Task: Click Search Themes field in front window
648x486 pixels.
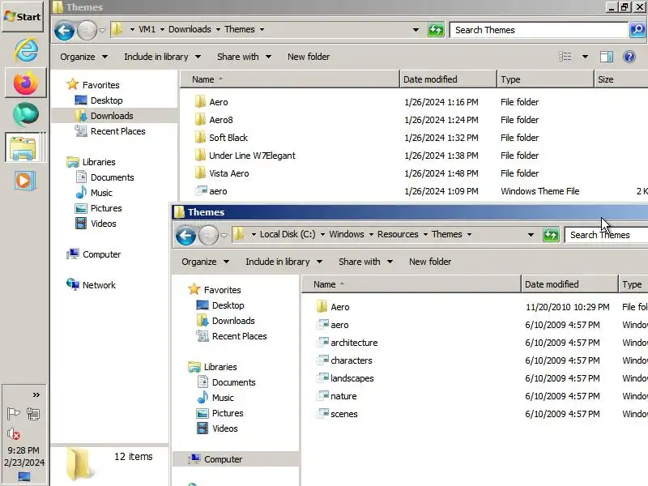Action: [x=606, y=235]
